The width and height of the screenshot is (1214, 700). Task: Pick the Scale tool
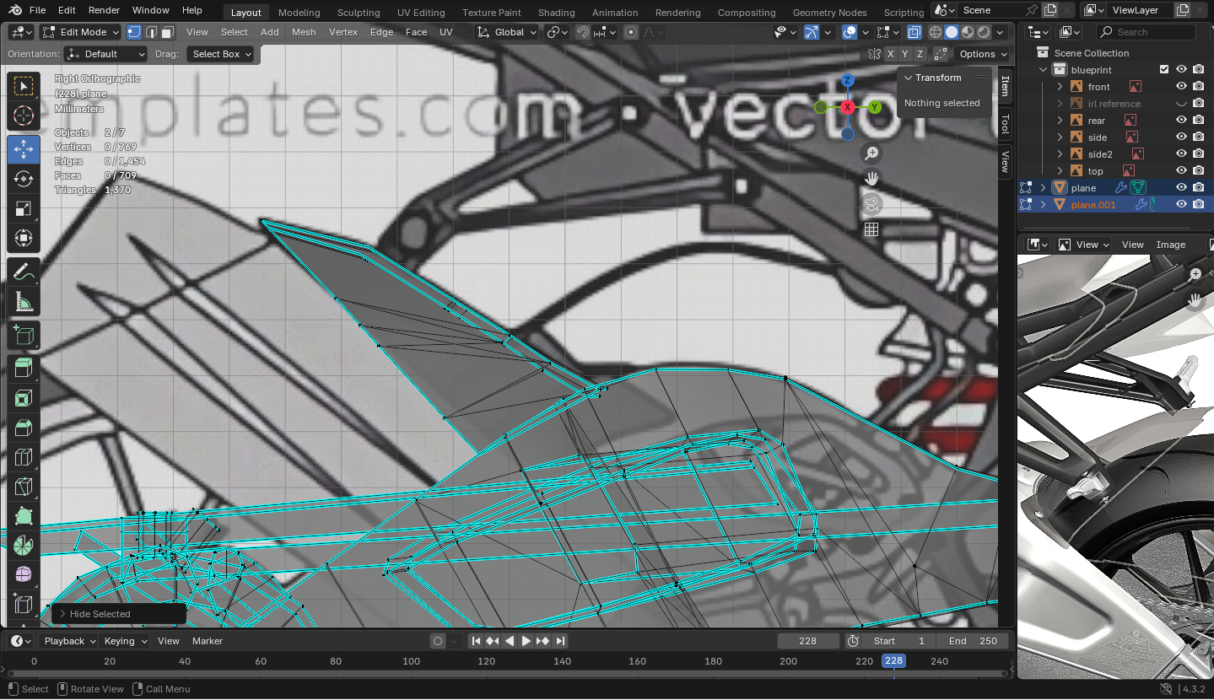(24, 209)
